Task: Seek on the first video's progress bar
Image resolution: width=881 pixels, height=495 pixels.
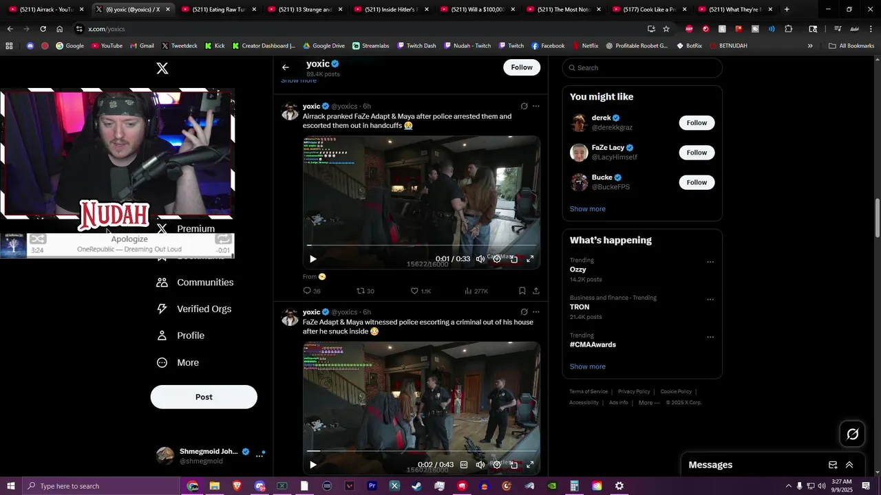Action: click(x=421, y=245)
